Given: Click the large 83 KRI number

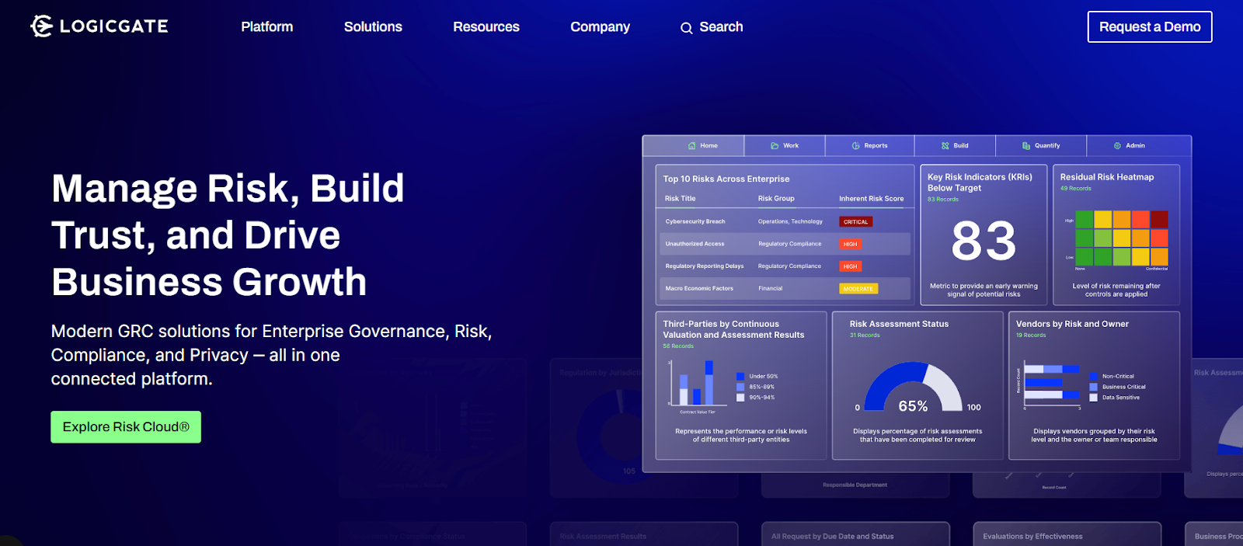Looking at the screenshot, I should 984,241.
